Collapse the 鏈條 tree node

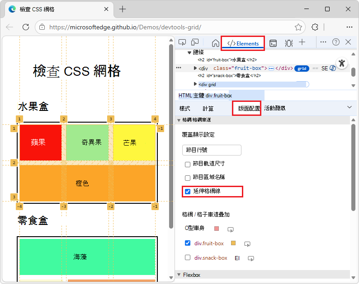point(189,52)
